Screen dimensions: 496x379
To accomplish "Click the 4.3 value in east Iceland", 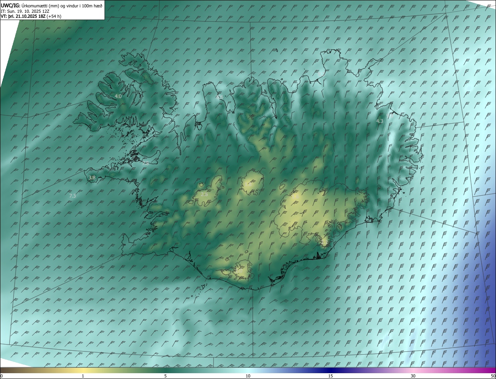I will pyautogui.click(x=380, y=121).
